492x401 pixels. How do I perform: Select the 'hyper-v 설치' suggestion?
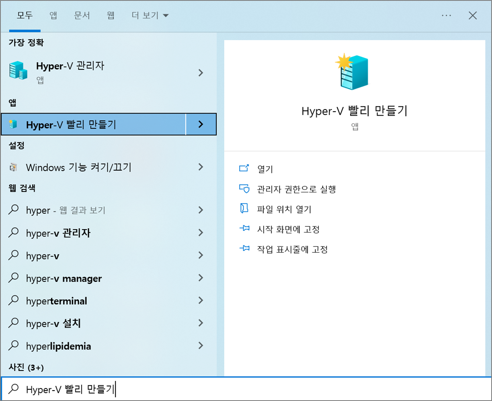pyautogui.click(x=109, y=323)
